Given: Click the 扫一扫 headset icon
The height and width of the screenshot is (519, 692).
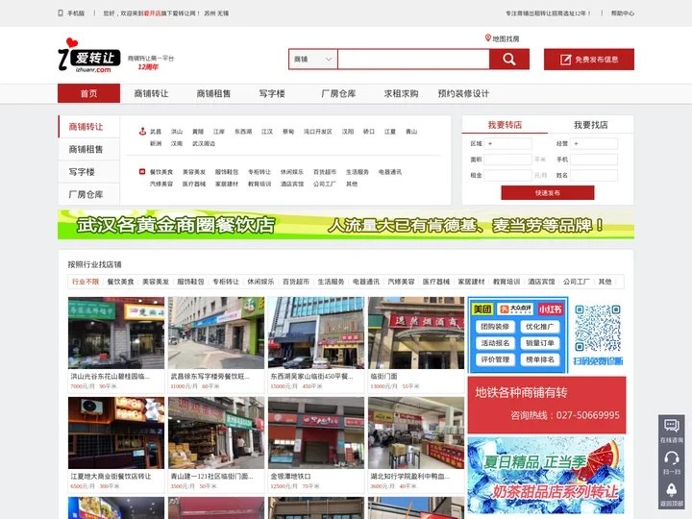Looking at the screenshot, I should 672,457.
